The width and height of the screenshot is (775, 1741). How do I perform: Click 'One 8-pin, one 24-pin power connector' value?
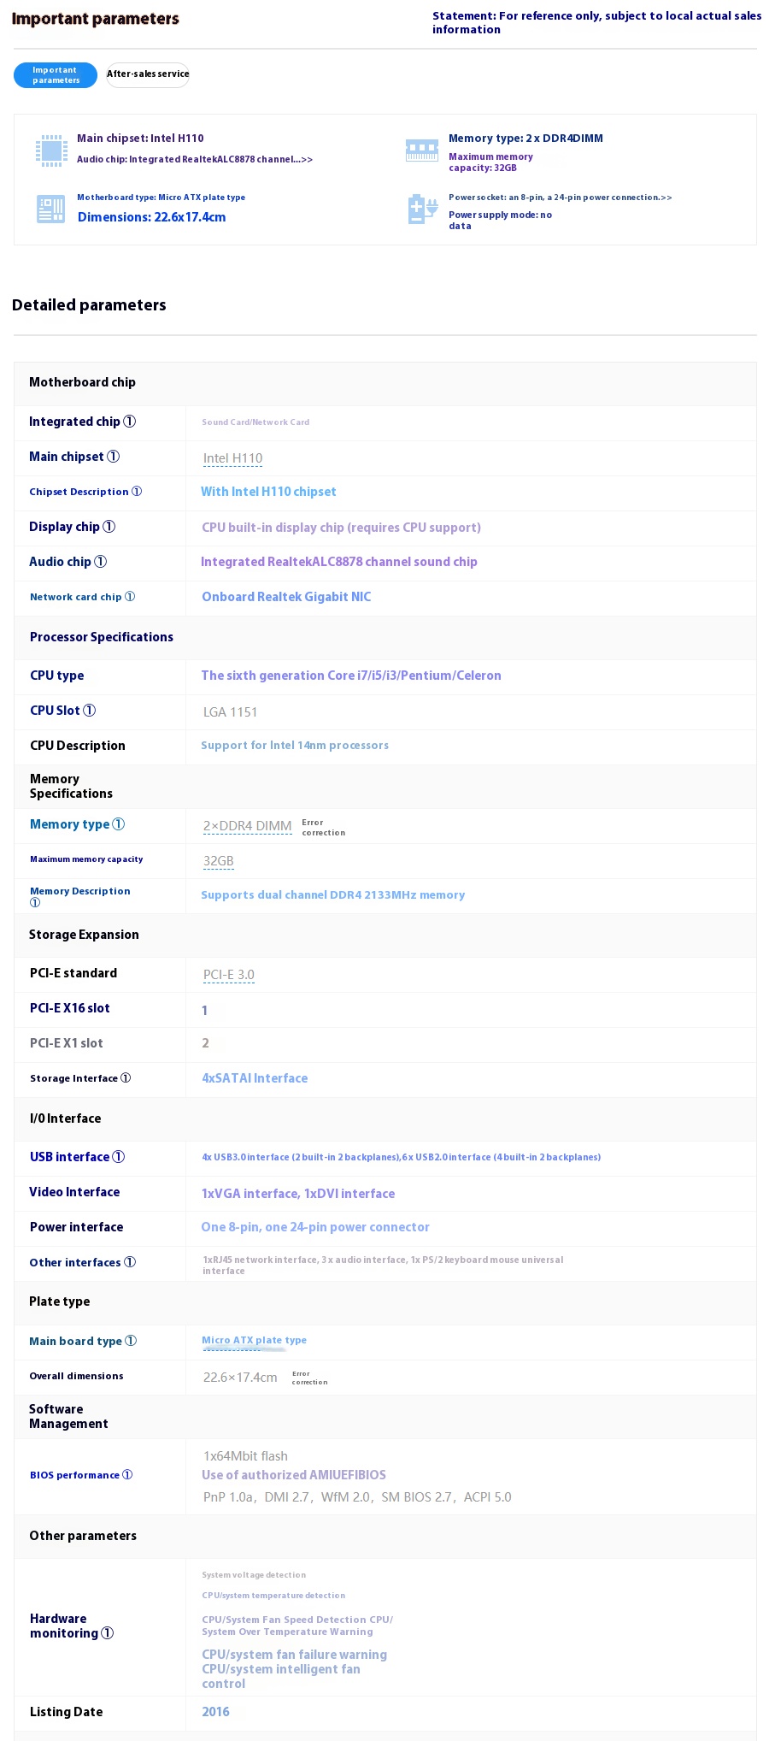315,1227
